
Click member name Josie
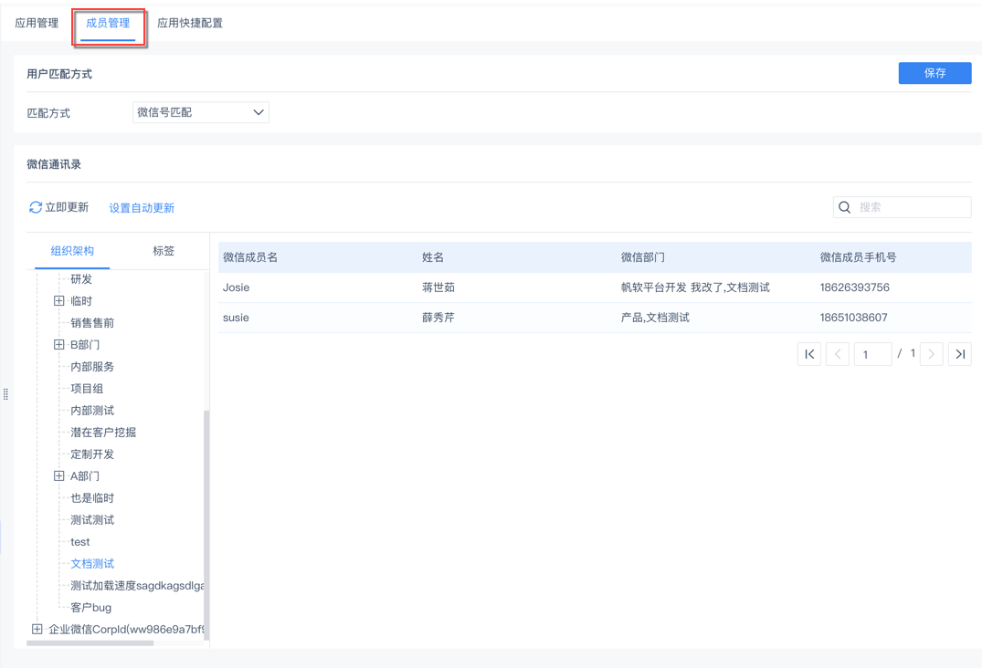click(236, 287)
